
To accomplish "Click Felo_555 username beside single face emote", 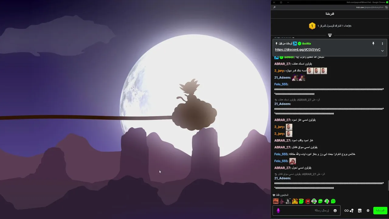I will point(281,161).
